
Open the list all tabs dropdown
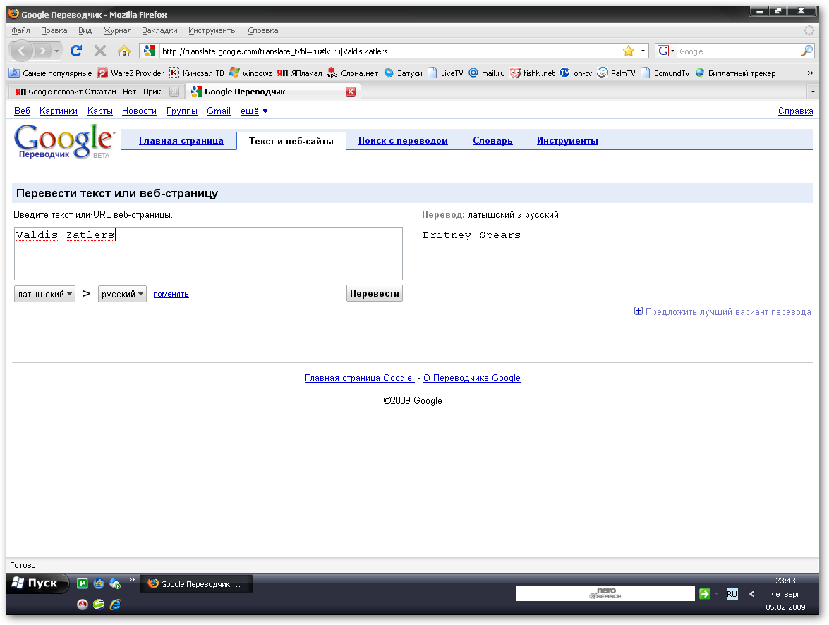813,92
